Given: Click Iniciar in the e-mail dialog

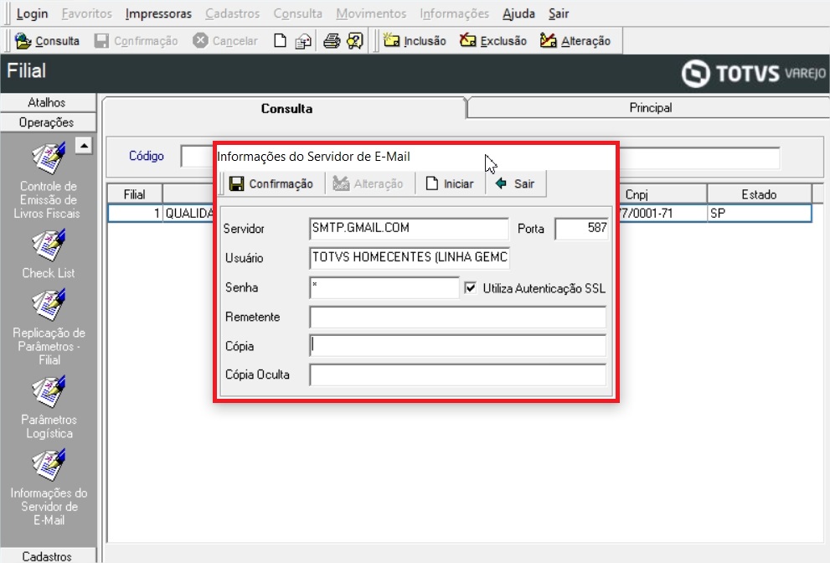Looking at the screenshot, I should click(x=450, y=183).
